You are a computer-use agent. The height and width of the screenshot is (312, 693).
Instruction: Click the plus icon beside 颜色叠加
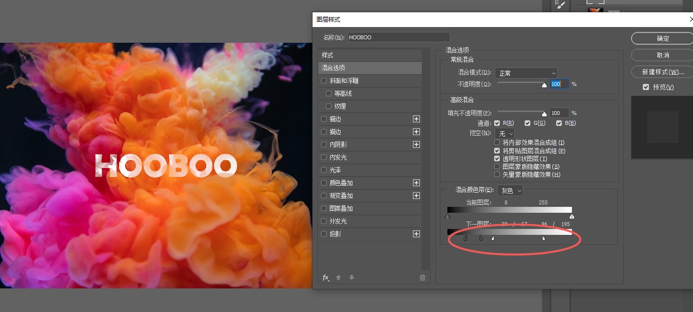pyautogui.click(x=416, y=183)
